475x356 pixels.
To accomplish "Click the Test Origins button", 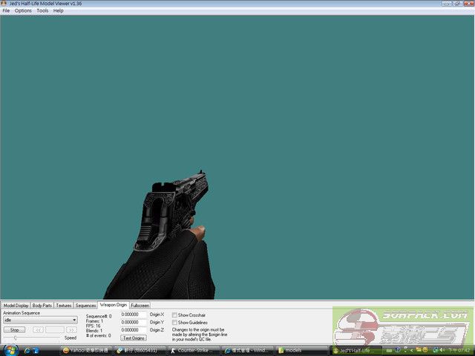I will 134,337.
